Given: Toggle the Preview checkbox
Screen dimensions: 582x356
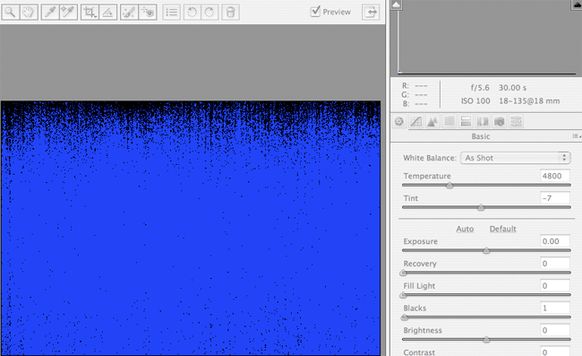Looking at the screenshot, I should pos(315,11).
